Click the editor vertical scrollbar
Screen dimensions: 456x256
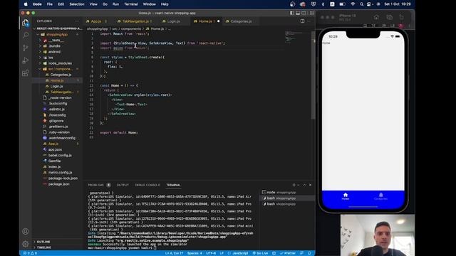313,75
